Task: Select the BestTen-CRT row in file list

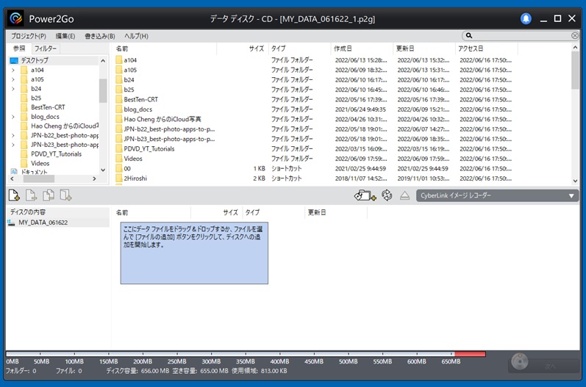Action: pos(313,99)
